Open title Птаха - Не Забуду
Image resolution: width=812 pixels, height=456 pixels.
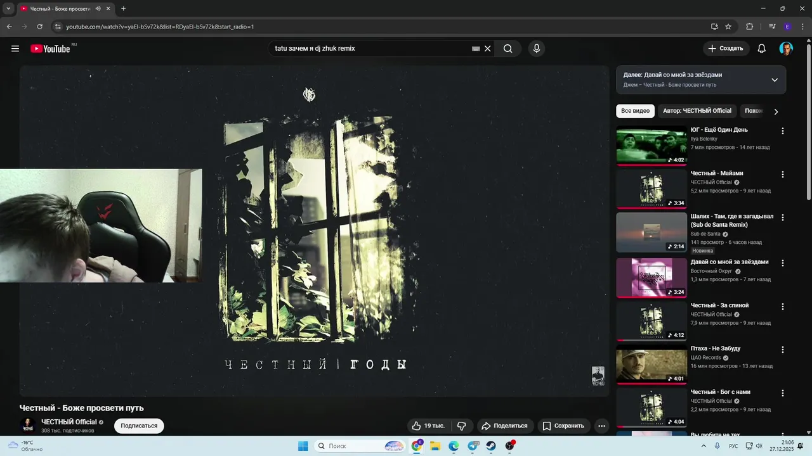tap(716, 348)
